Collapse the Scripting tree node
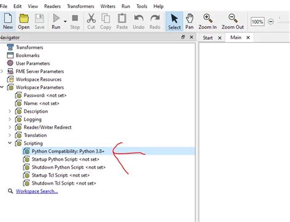The image size is (290, 222). coord(10,143)
